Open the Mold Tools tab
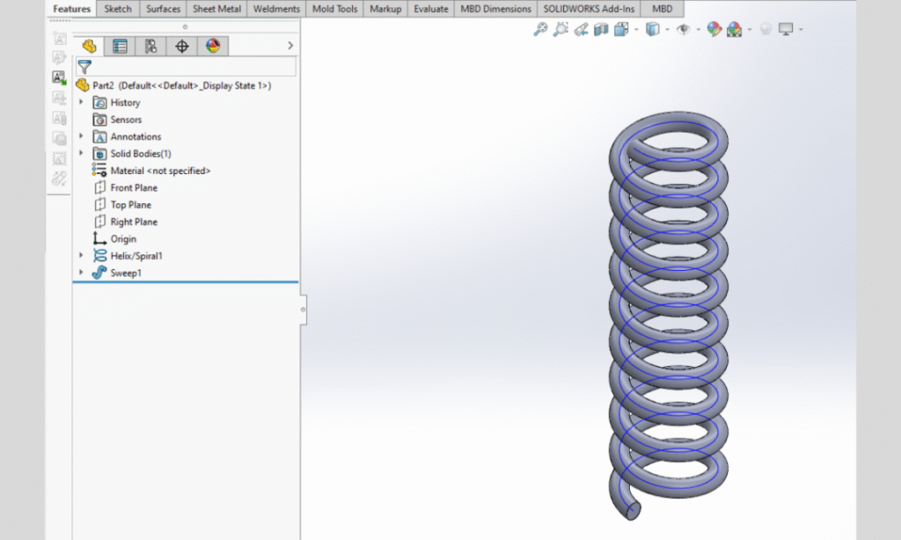Viewport: 901px width, 540px height. coord(333,9)
